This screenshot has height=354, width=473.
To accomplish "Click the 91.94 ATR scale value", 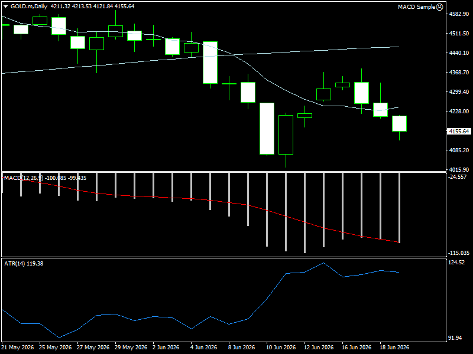I will (x=455, y=337).
